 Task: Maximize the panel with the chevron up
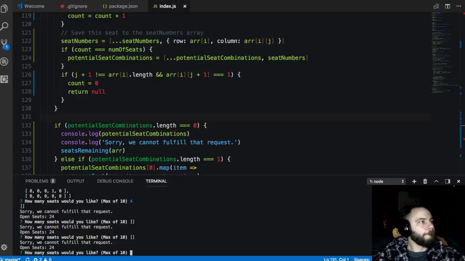tap(436, 181)
